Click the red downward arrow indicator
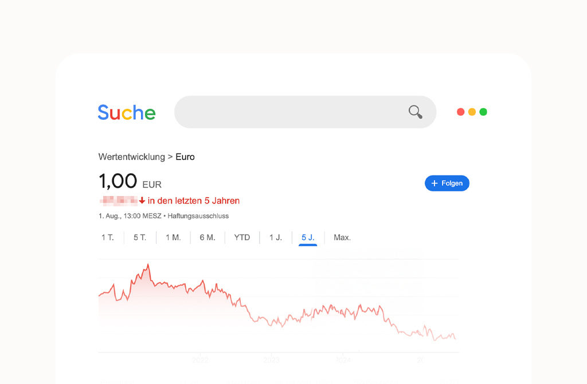The image size is (587, 384). [x=142, y=201]
